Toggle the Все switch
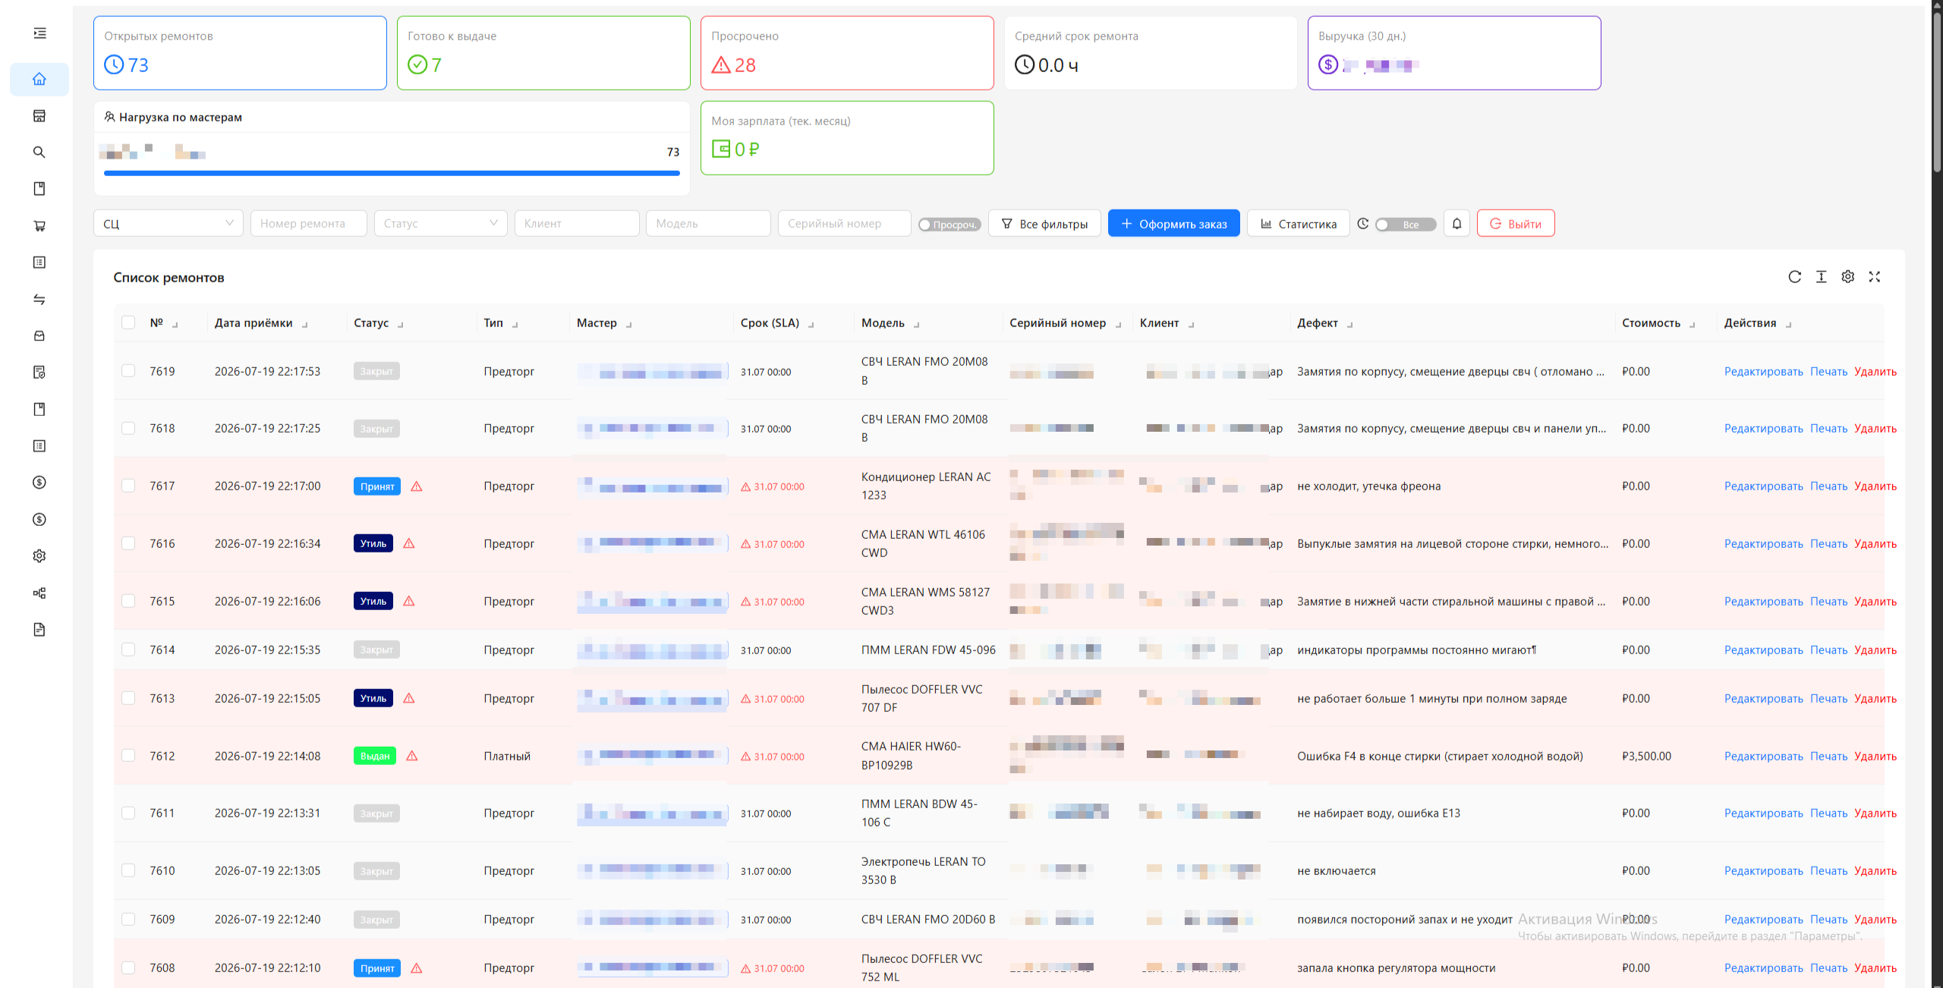 tap(1405, 225)
